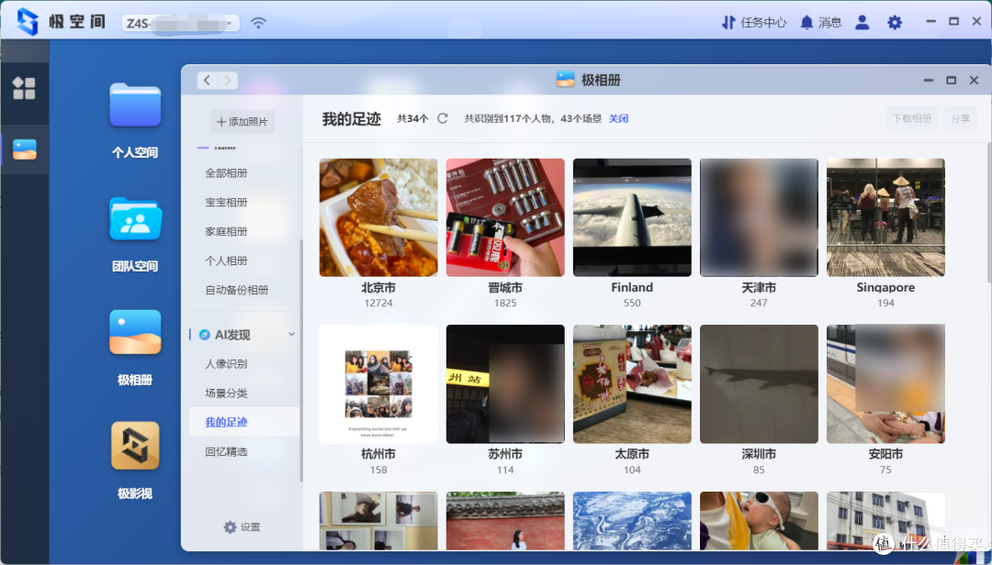Click the 12724 count under 北京市

(378, 303)
